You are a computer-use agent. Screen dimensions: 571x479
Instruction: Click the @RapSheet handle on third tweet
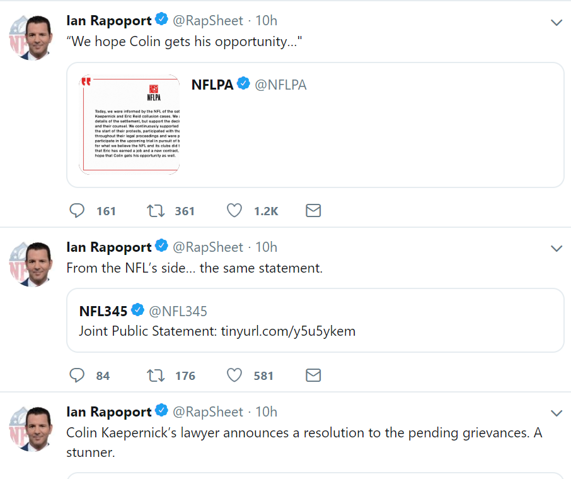tap(207, 411)
